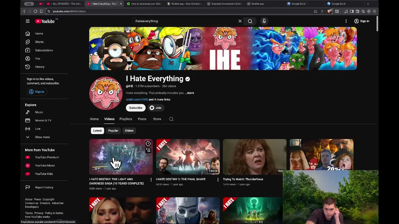Screen dimensions: 399x224
Task: Sort videos by Oldest chip
Action: click(x=129, y=131)
